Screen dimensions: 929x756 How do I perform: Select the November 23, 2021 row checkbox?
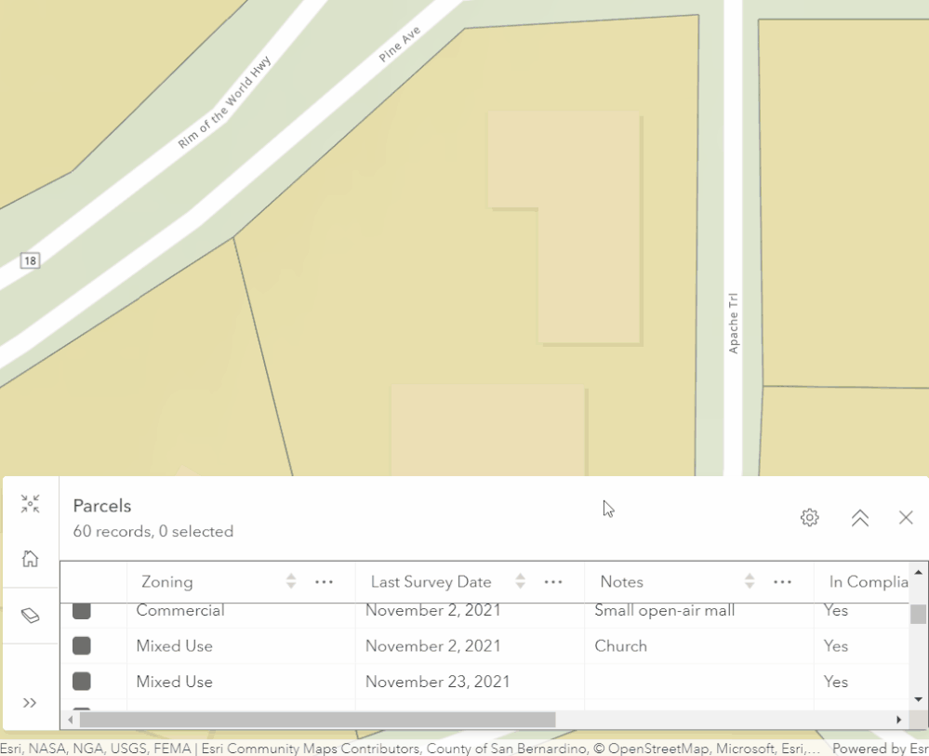click(x=82, y=682)
